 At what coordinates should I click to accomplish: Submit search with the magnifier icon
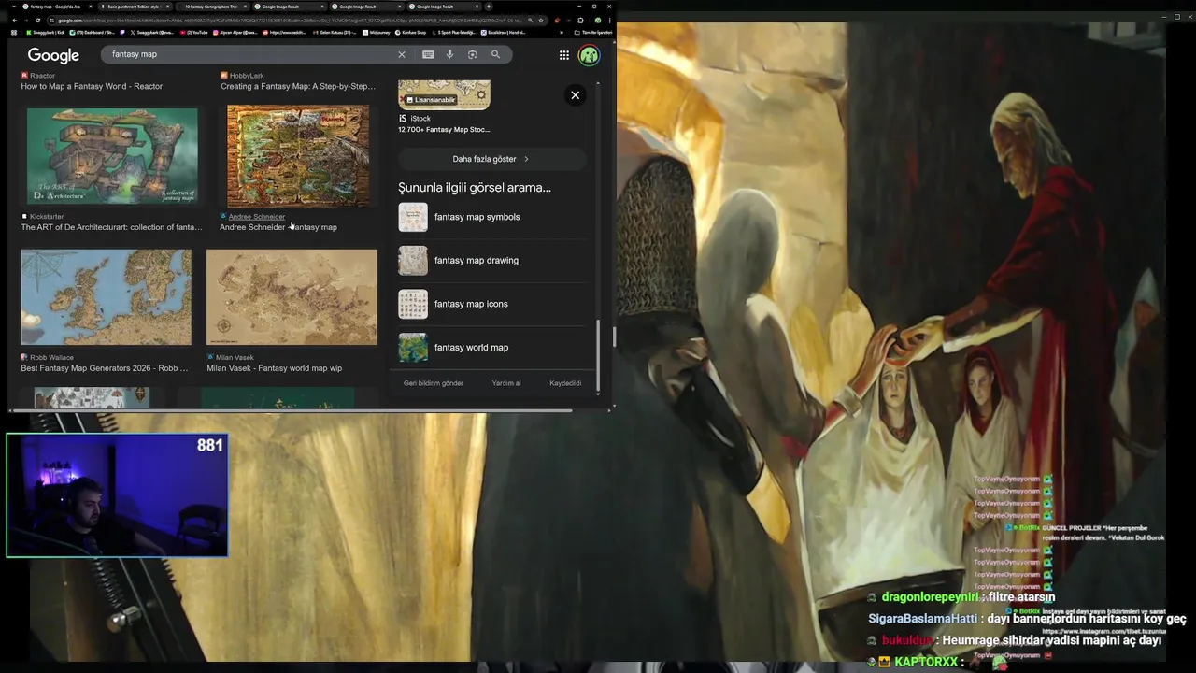[x=495, y=54]
